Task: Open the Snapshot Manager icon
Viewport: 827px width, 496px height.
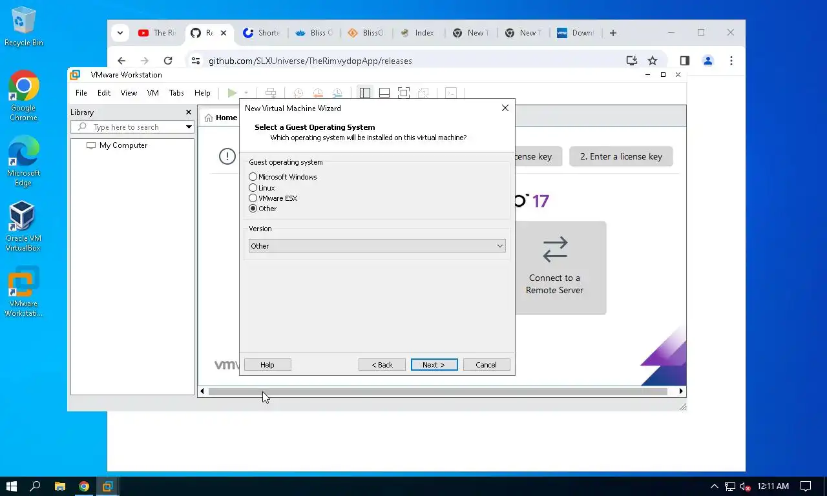Action: point(337,93)
